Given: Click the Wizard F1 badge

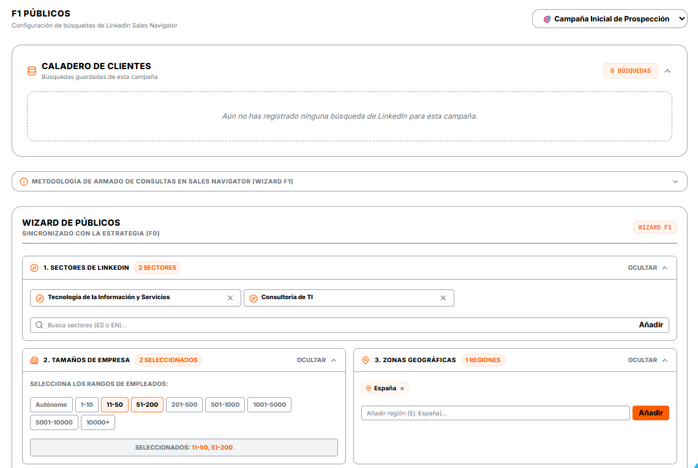Looking at the screenshot, I should [655, 228].
